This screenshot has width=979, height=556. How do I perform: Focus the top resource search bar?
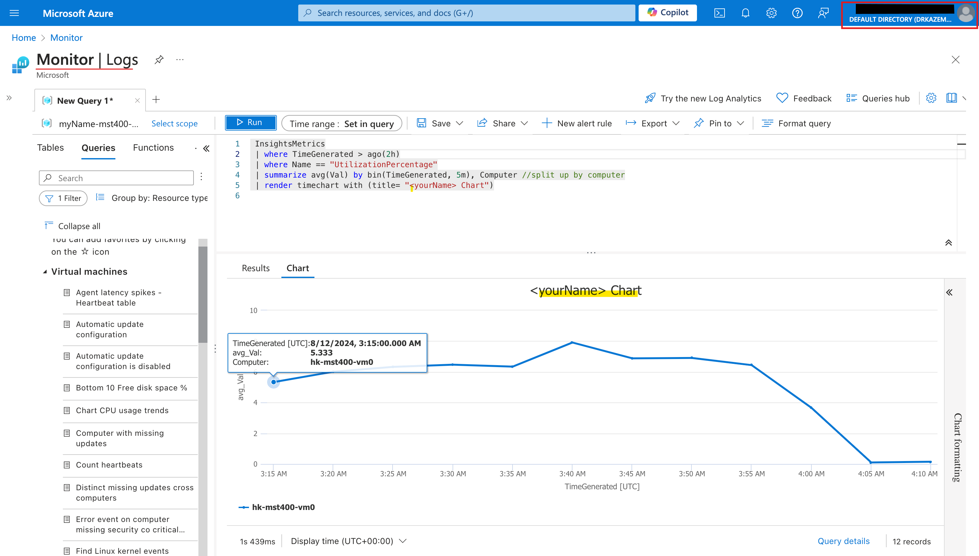(466, 13)
